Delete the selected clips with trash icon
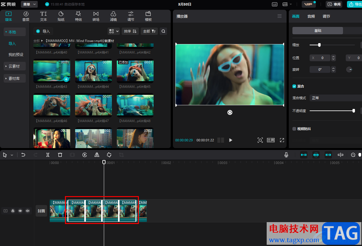 [60, 155]
